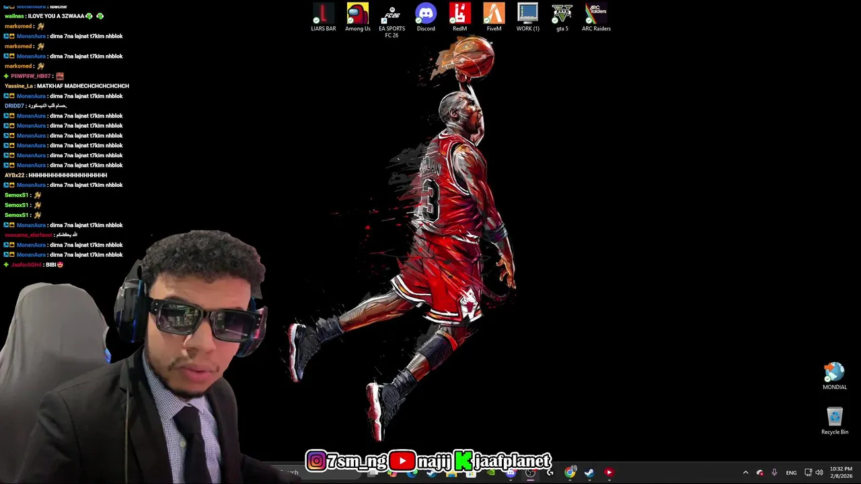Open the network display tray icon

tap(809, 473)
